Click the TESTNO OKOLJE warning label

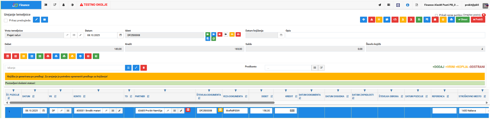(x=93, y=5)
